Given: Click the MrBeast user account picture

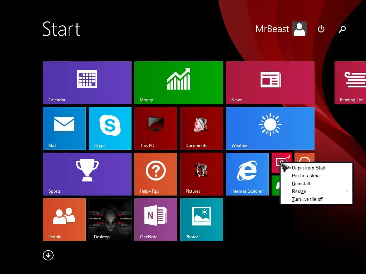Looking at the screenshot, I should pyautogui.click(x=300, y=29).
